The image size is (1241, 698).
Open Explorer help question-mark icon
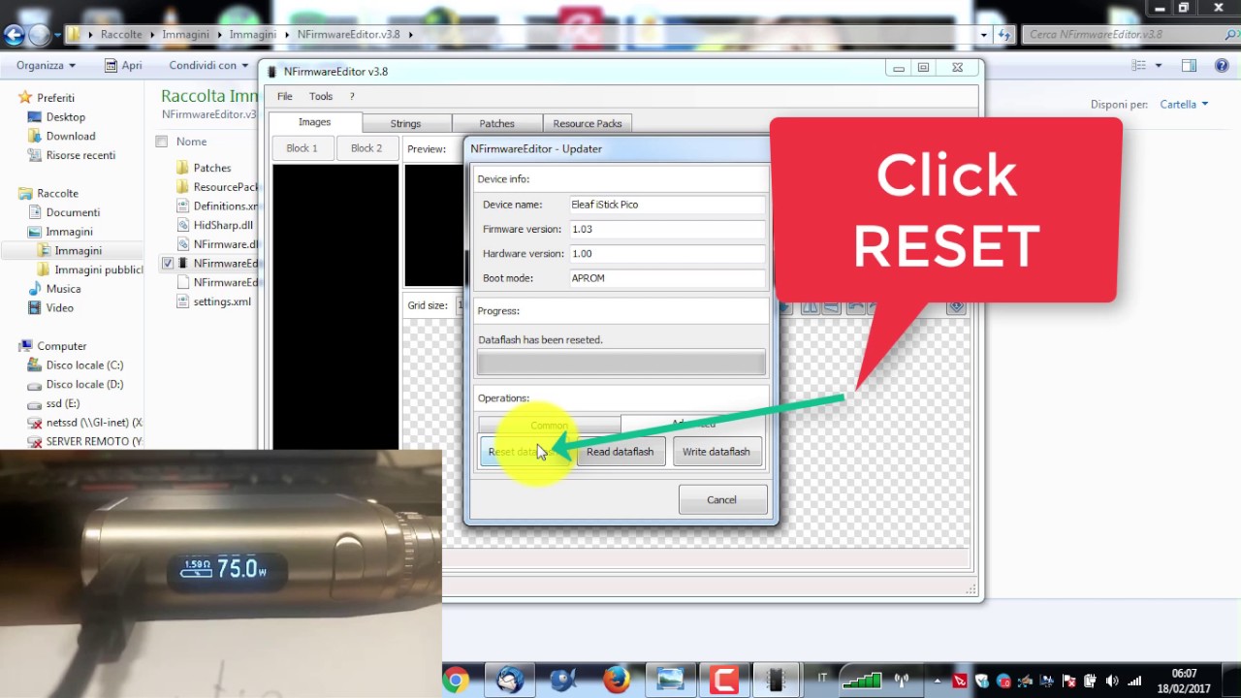pyautogui.click(x=1222, y=65)
